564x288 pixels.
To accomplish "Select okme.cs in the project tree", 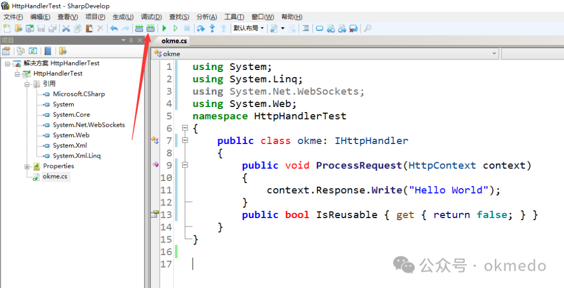I will [x=56, y=176].
